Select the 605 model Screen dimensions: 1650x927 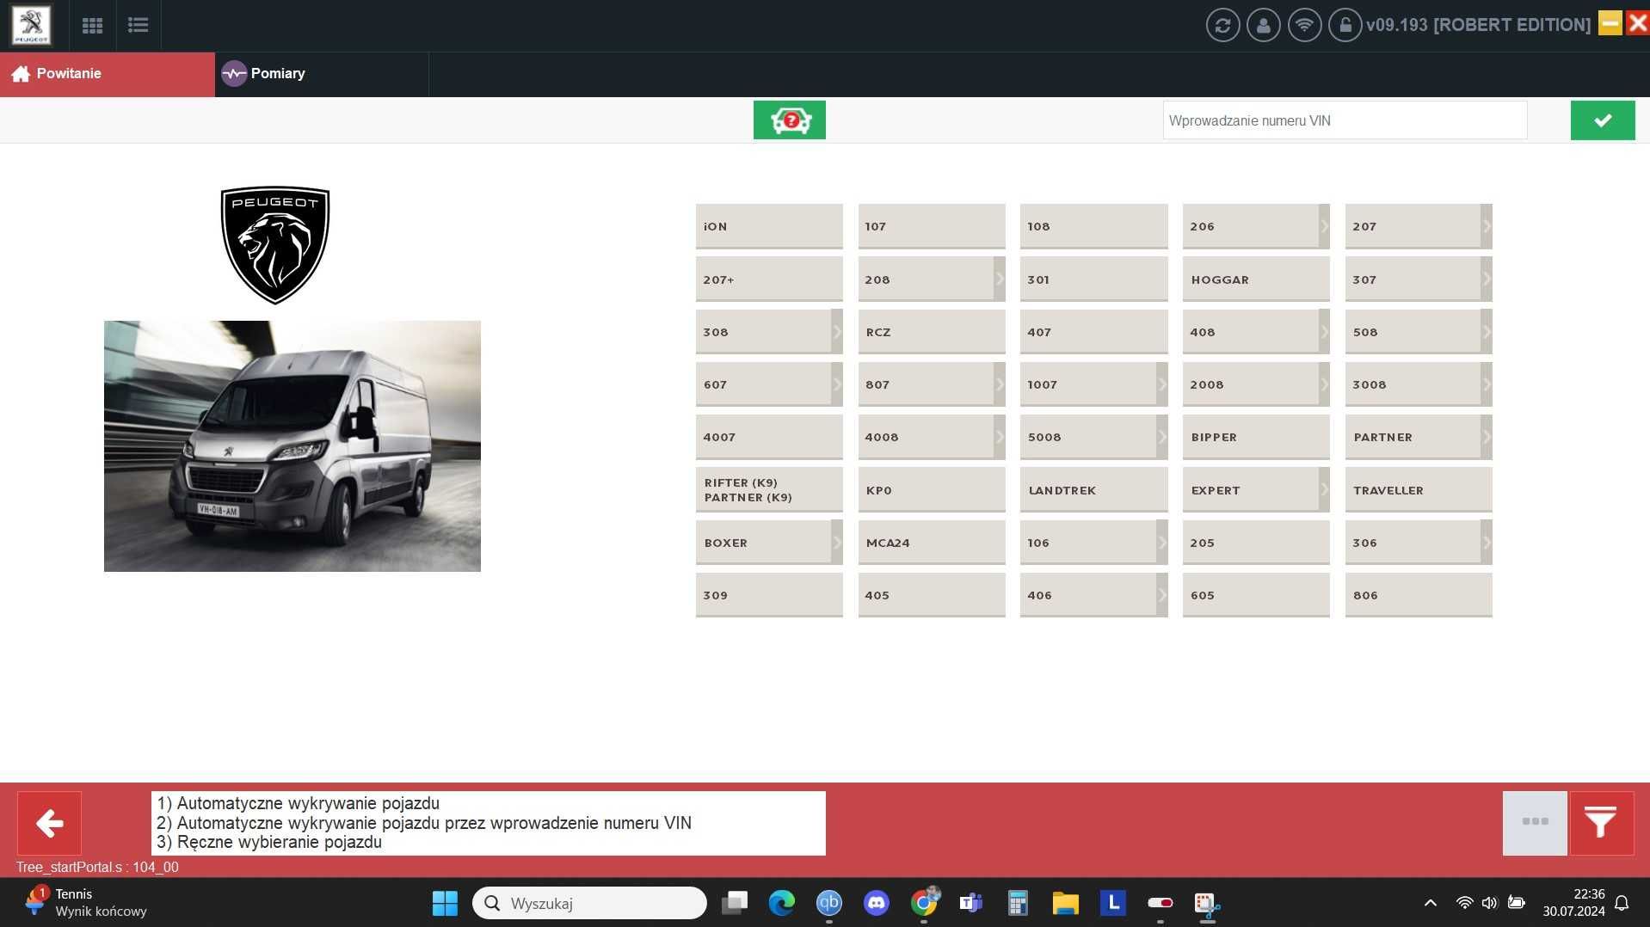point(1256,594)
